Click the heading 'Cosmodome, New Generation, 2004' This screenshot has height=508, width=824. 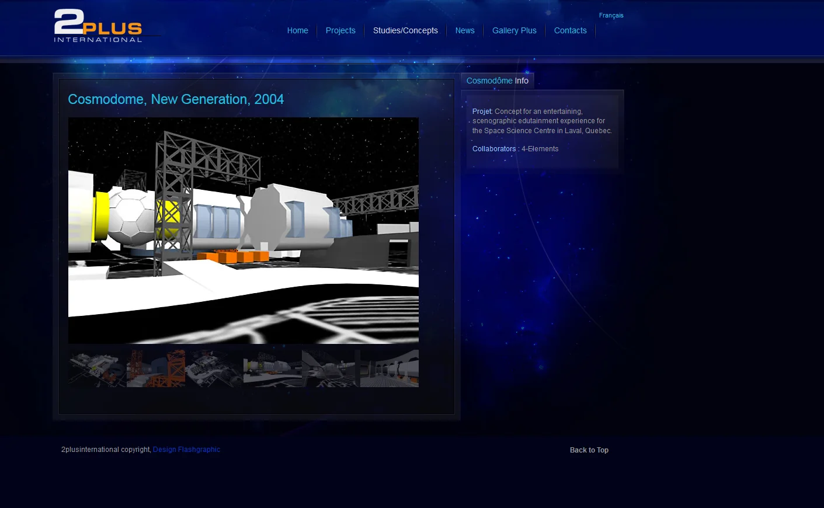[x=176, y=99]
